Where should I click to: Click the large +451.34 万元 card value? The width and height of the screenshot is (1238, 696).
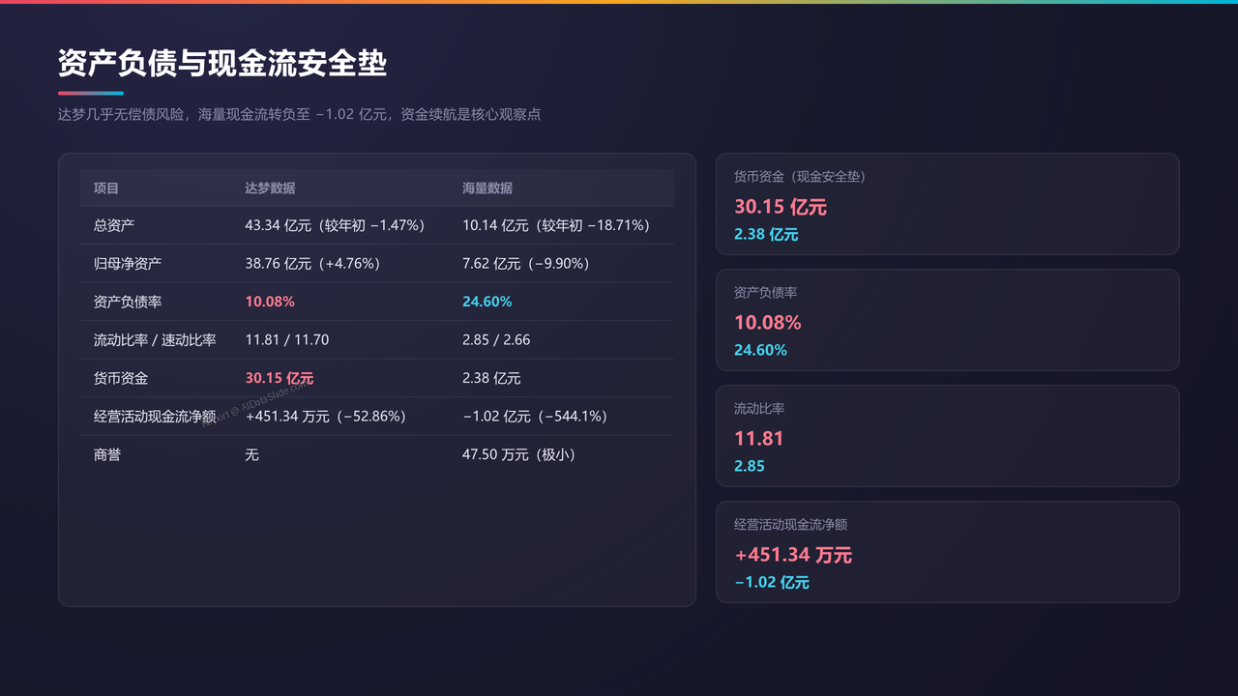(793, 555)
